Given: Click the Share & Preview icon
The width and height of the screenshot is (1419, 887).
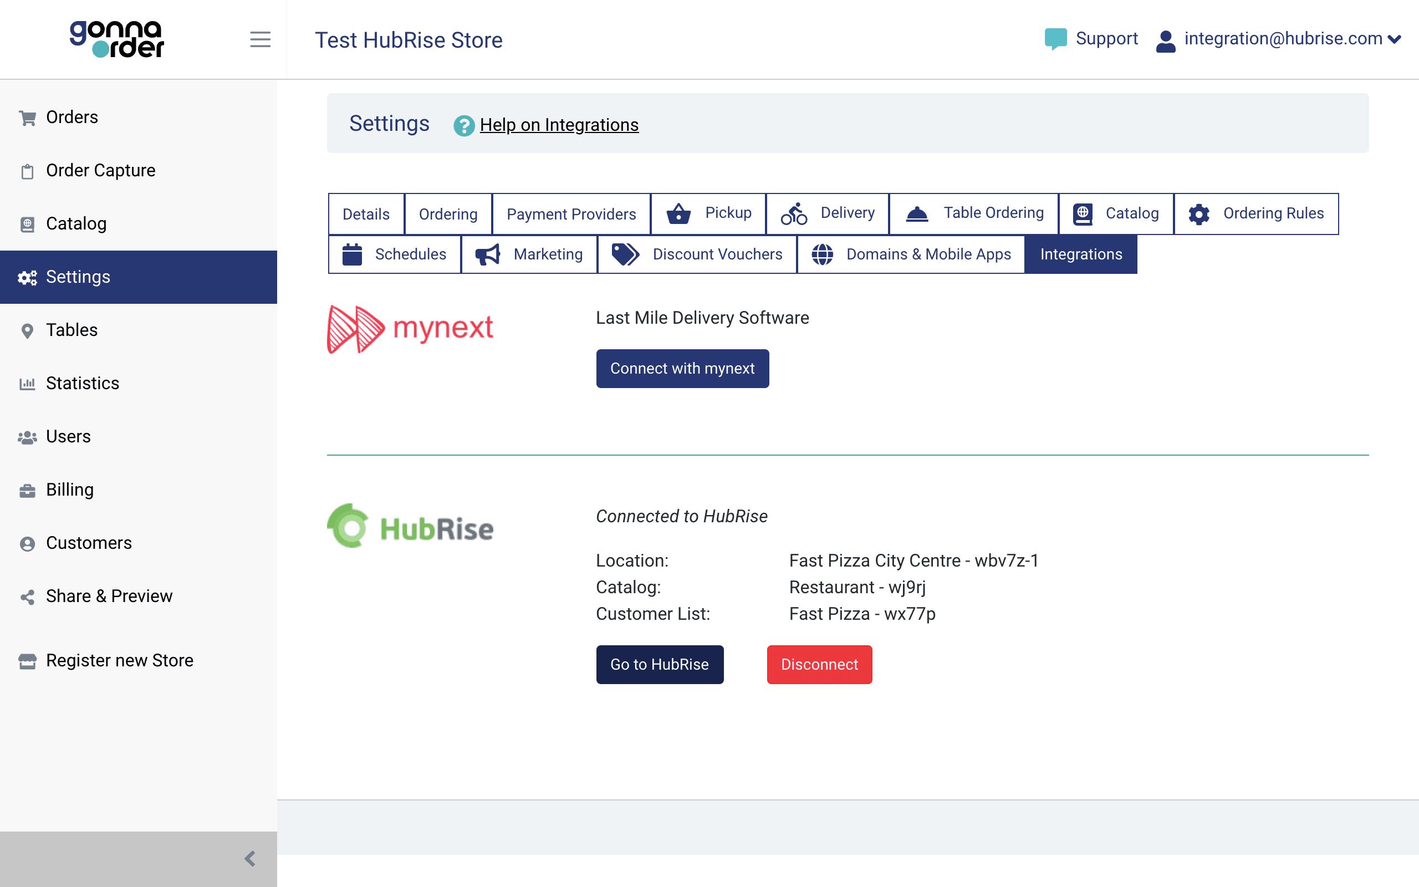Looking at the screenshot, I should click(x=28, y=597).
